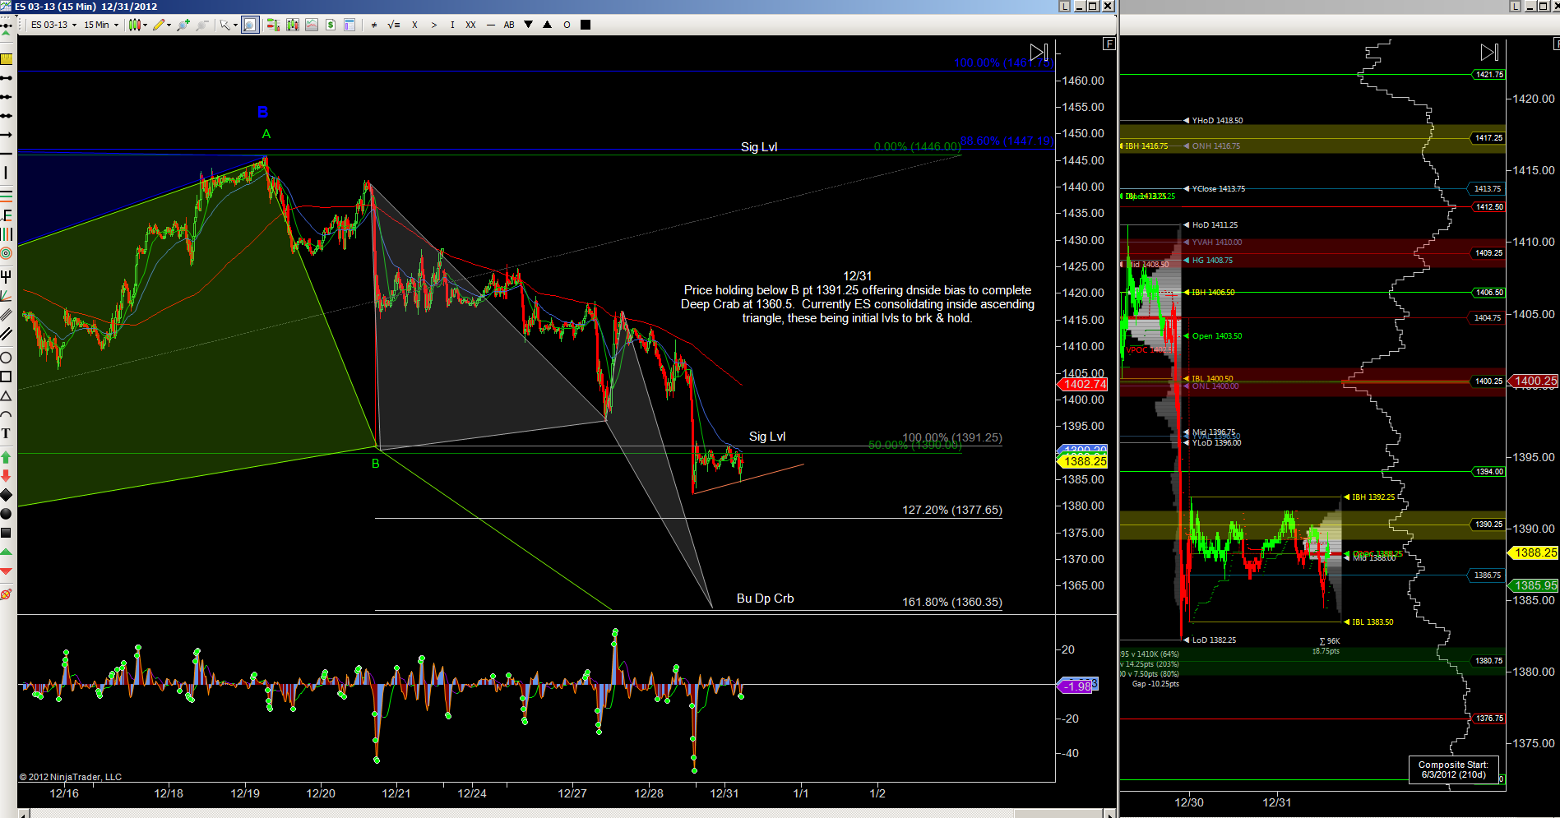Screen dimensions: 1560x818
Task: Click the XX toolbar item
Action: click(470, 25)
